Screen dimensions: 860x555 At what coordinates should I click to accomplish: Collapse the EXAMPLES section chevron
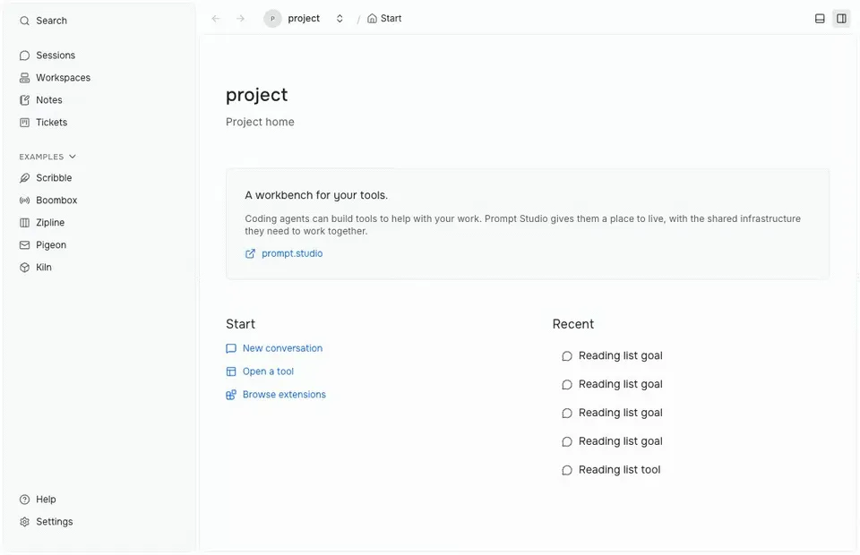point(73,157)
